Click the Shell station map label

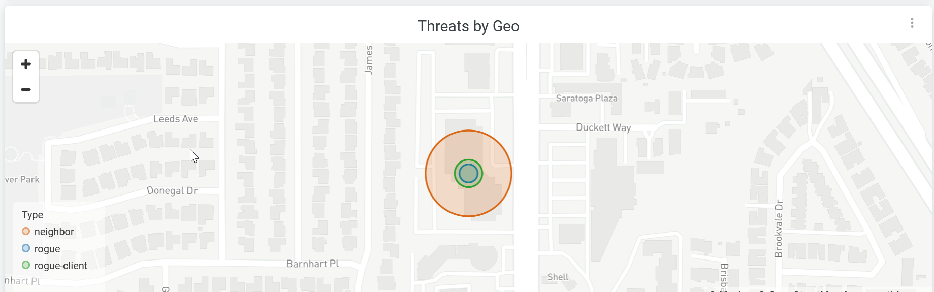point(558,277)
